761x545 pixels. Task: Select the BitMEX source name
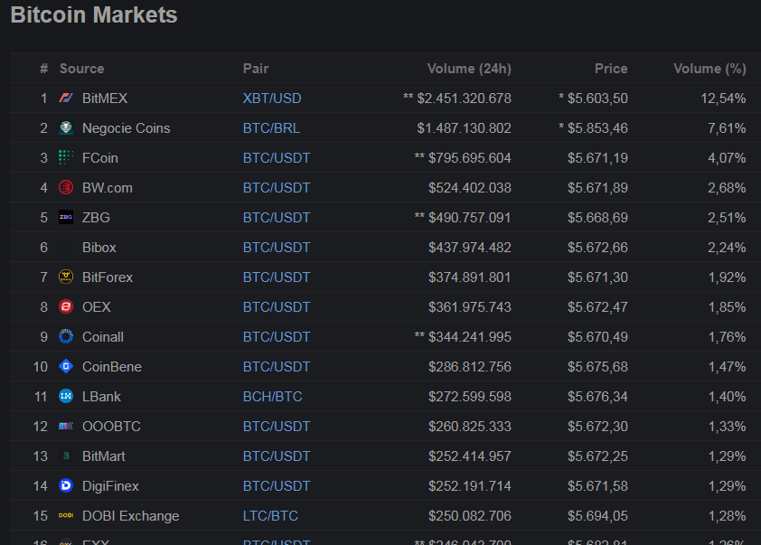[105, 98]
